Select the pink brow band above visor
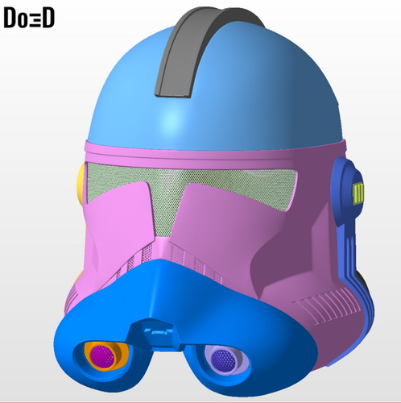The height and width of the screenshot is (403, 401). 215,156
